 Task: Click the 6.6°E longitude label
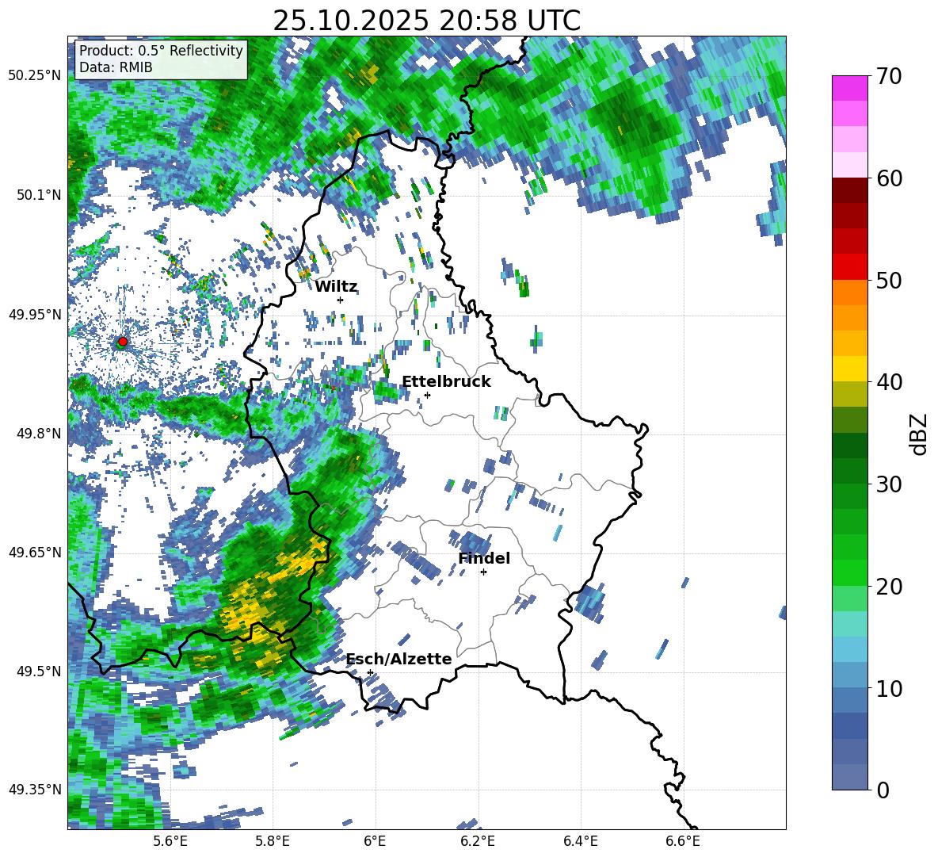pos(683,842)
